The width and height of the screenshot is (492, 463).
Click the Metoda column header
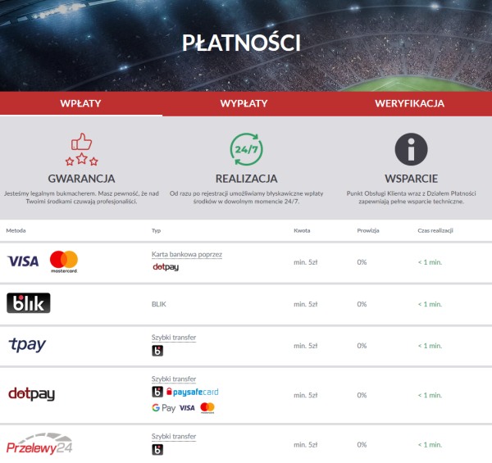(16, 230)
